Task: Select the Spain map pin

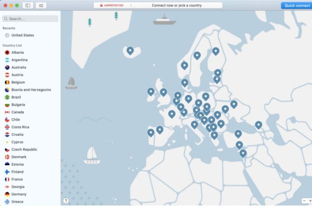Action: click(160, 130)
